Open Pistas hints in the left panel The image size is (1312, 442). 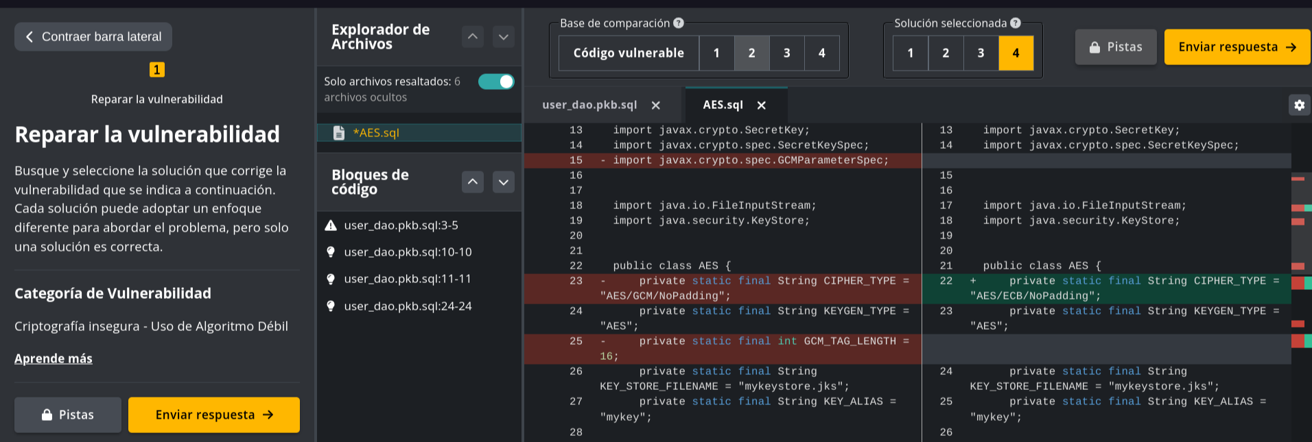68,415
